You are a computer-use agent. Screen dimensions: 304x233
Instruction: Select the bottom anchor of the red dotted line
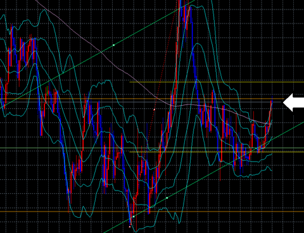130,227
